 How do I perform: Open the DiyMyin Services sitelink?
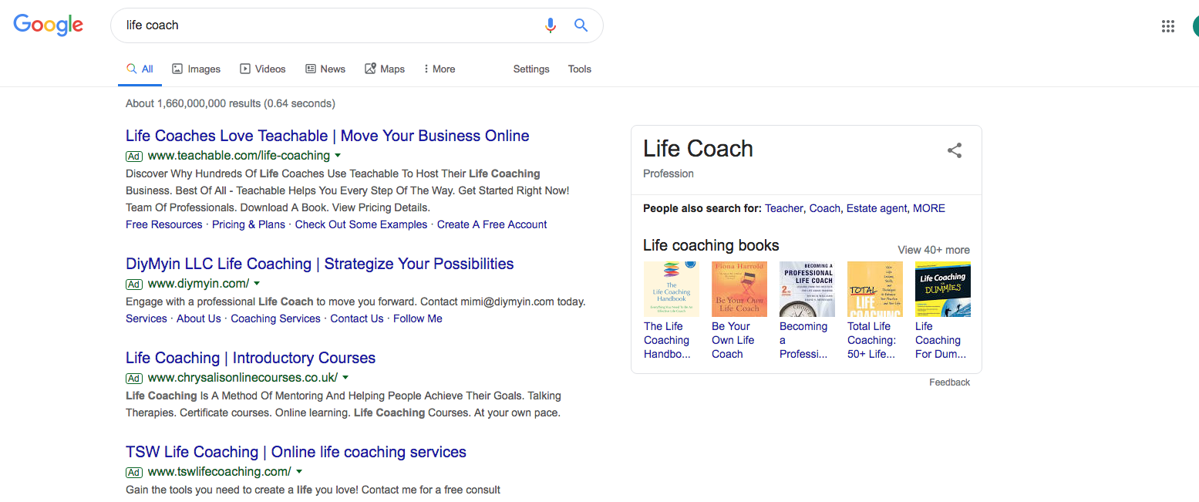(x=147, y=318)
